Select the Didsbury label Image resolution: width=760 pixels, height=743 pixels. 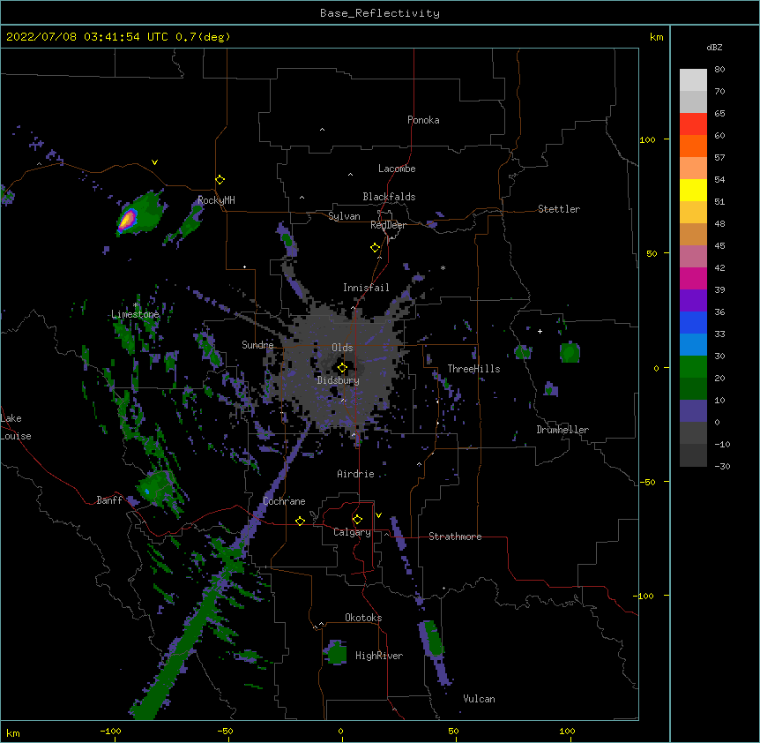pos(339,380)
